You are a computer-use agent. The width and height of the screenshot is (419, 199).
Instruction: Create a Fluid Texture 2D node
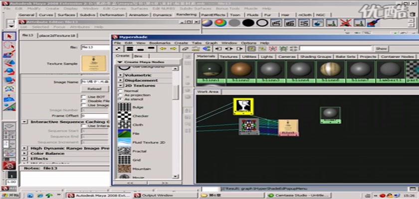pyautogui.click(x=124, y=142)
